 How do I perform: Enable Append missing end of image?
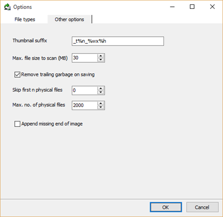click(x=17, y=124)
